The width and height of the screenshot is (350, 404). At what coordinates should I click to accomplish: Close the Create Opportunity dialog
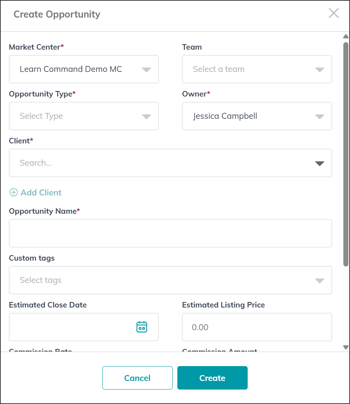tap(334, 14)
